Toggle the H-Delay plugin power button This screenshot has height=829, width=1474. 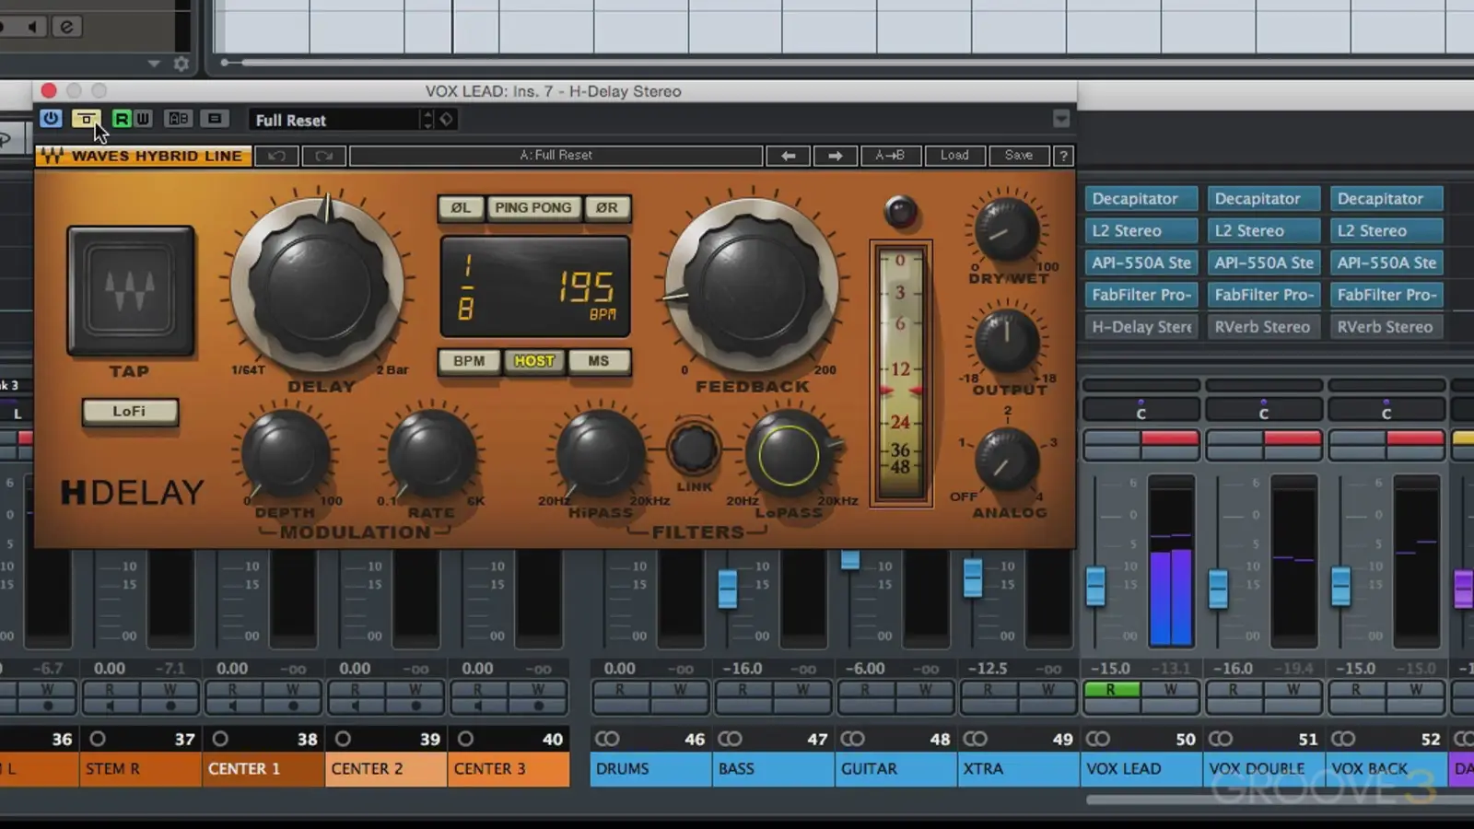pos(51,119)
